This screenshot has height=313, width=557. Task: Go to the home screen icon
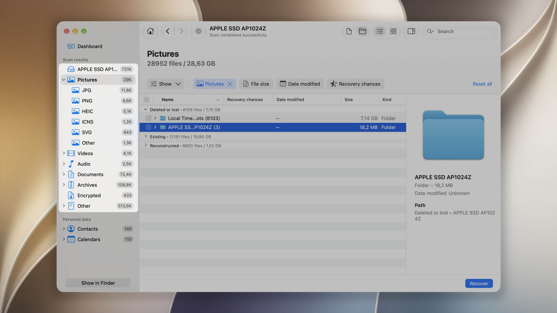click(150, 31)
